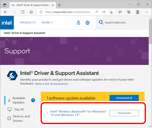Open the vertical tabs toggle button

pos(5,5)
